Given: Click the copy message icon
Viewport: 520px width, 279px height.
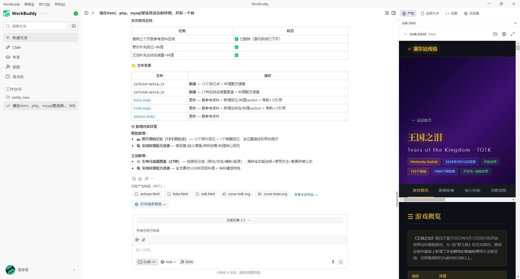Looking at the screenshot, I should [x=134, y=179].
